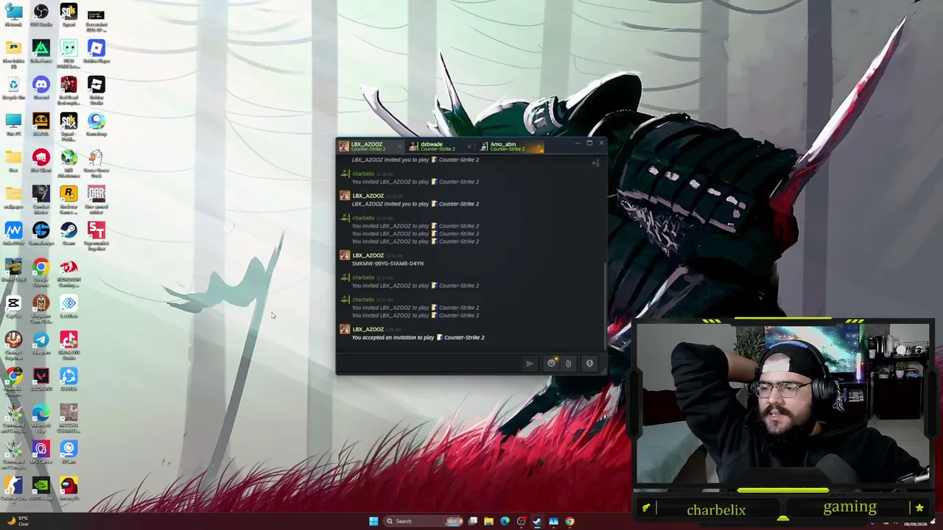
Task: Open OBS Studio desktop shortcut
Action: [x=41, y=16]
